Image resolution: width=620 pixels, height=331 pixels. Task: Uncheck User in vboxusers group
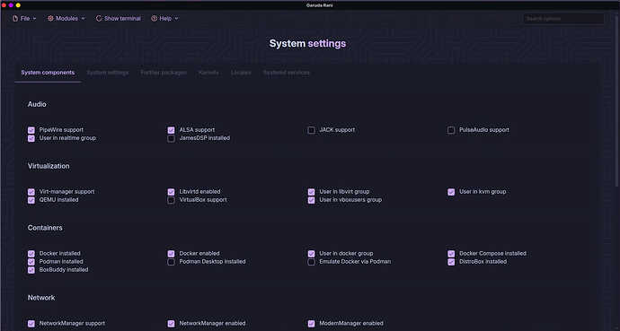(x=311, y=200)
